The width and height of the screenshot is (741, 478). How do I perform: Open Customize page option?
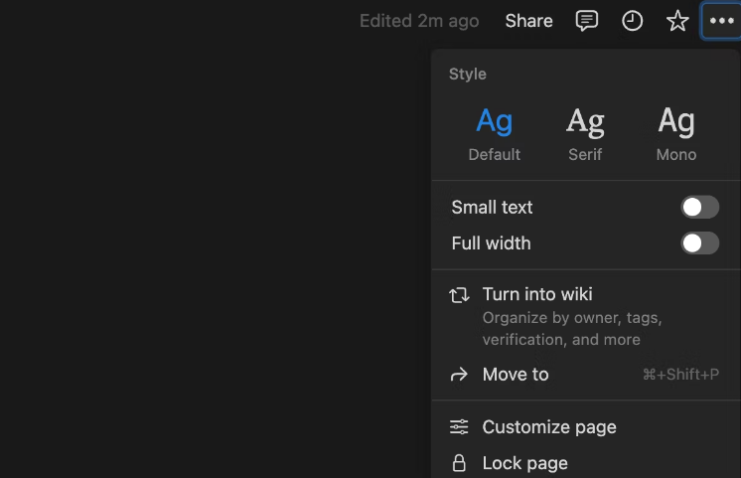[585, 427]
